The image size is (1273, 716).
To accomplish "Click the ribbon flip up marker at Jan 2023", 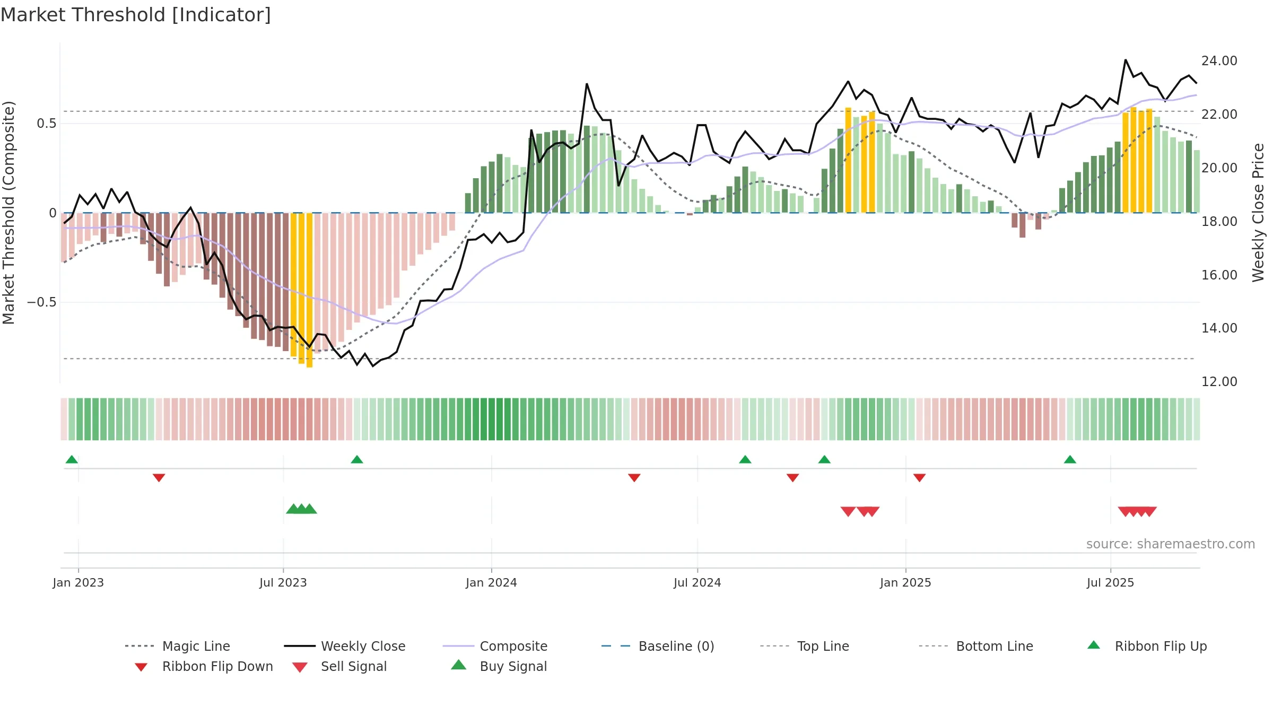I will tap(72, 459).
